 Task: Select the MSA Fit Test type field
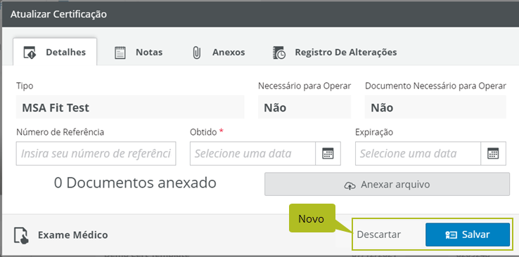point(130,107)
